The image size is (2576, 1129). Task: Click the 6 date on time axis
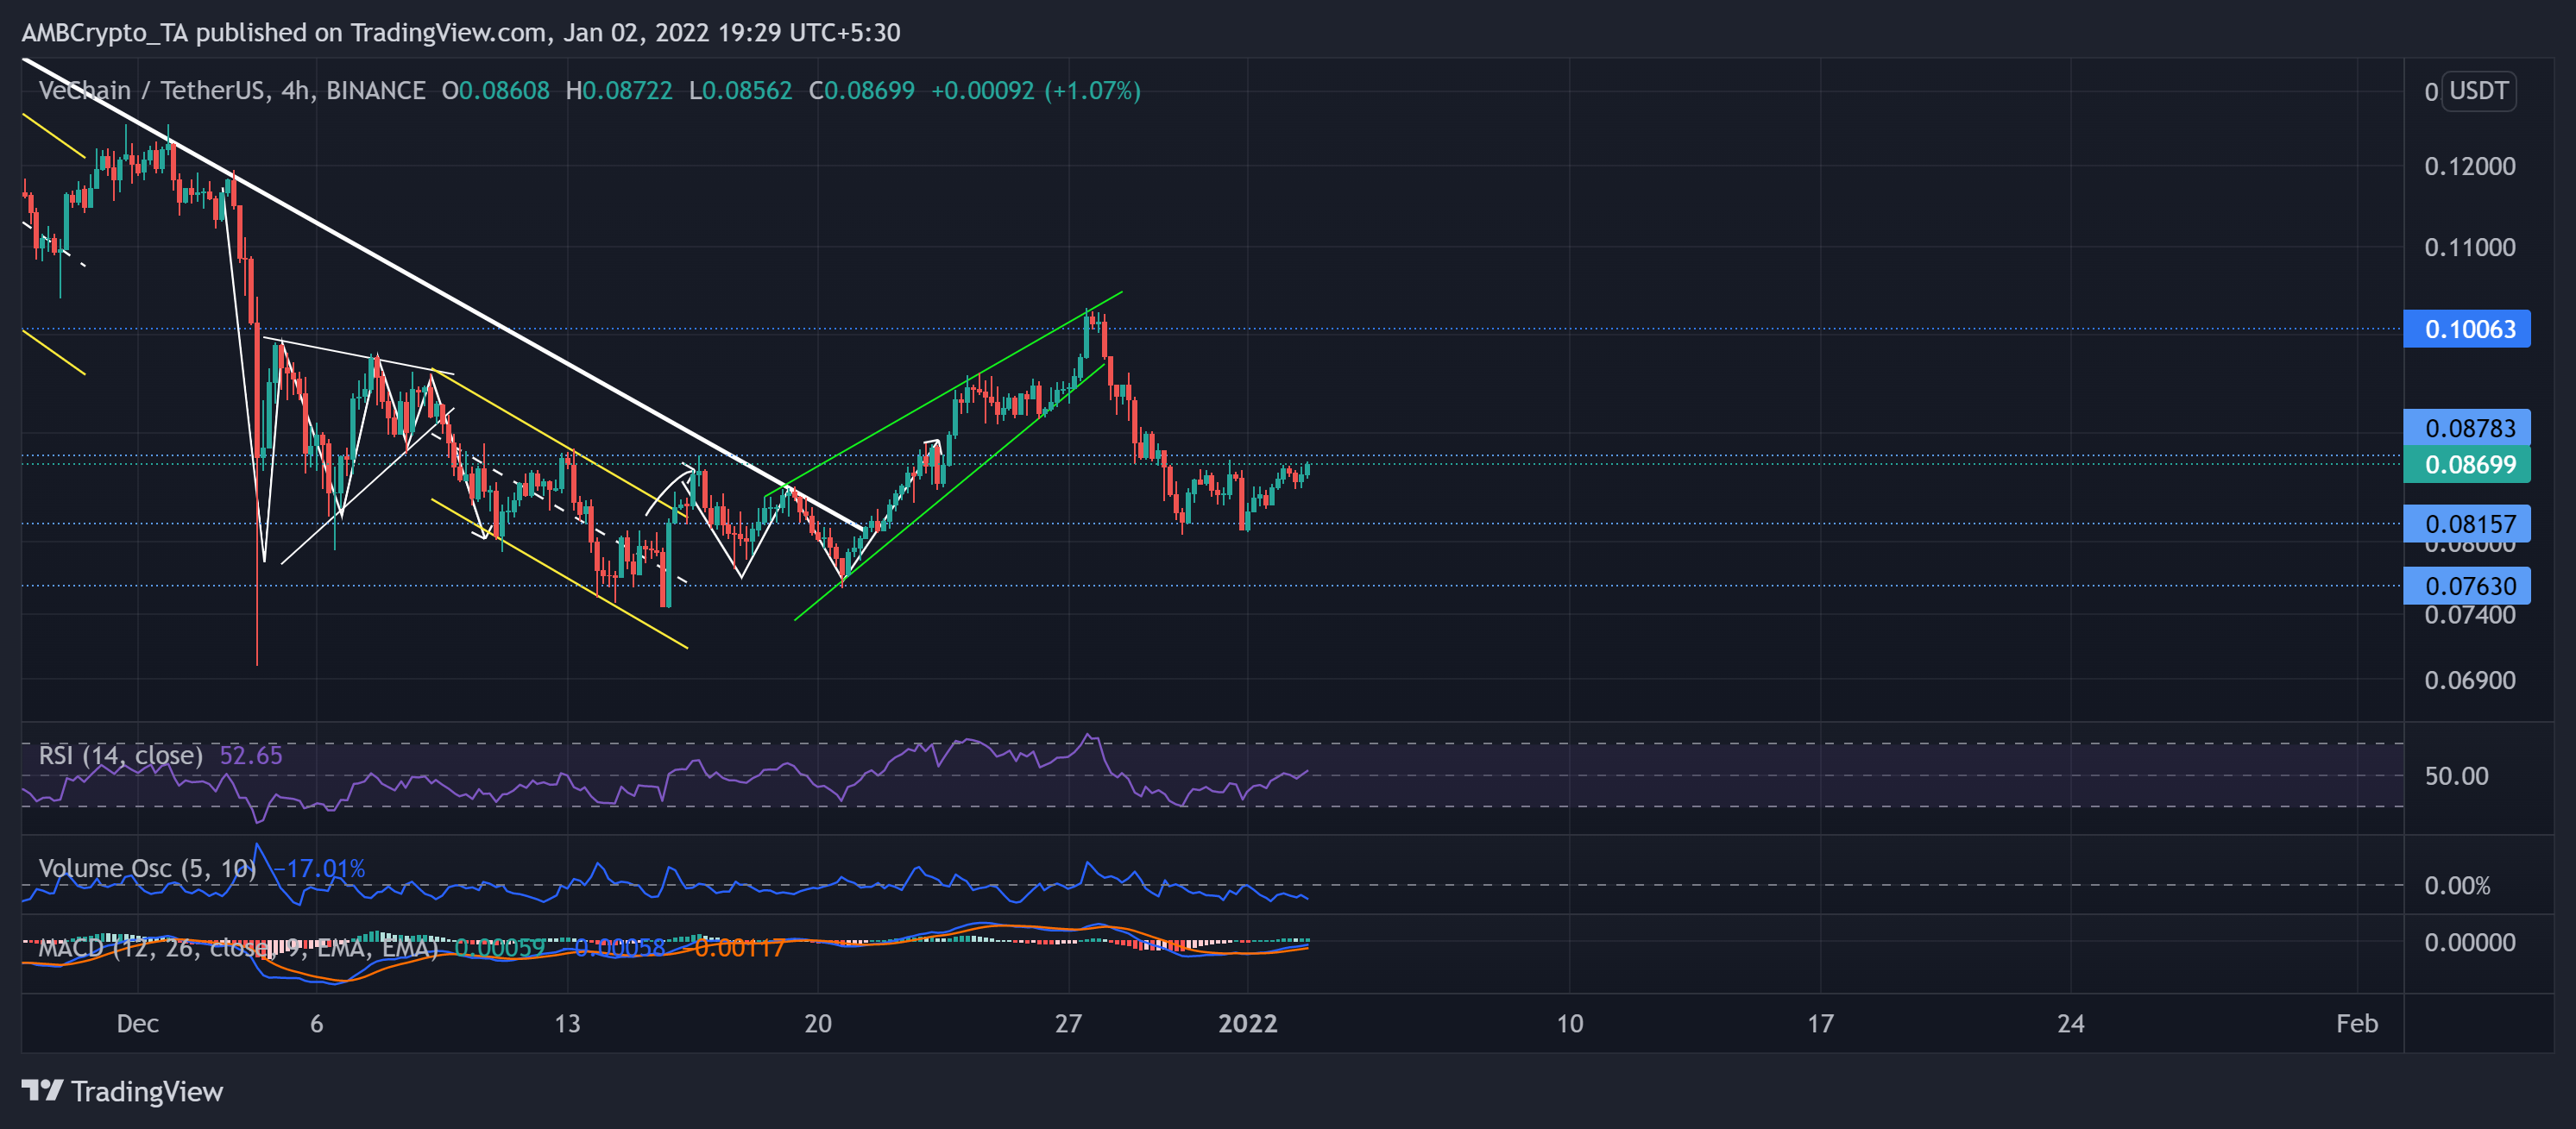[317, 1023]
